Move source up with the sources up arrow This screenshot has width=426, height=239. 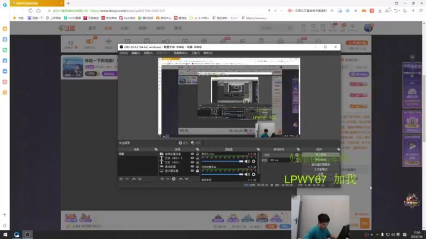pyautogui.click(x=181, y=179)
